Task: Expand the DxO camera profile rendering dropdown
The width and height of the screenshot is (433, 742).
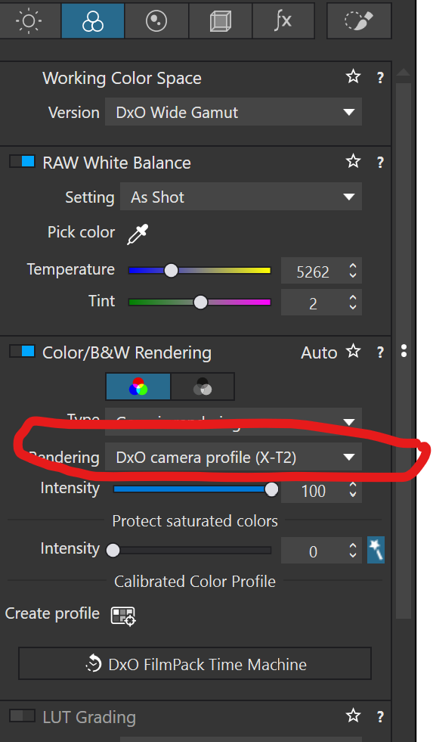Action: tap(234, 457)
